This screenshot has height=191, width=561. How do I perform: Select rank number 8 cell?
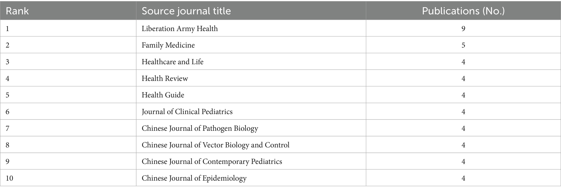7,145
